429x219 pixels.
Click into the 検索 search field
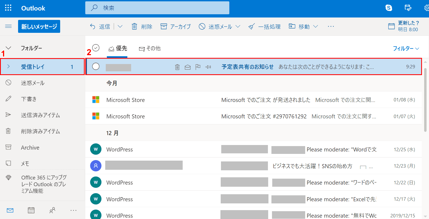click(x=157, y=8)
